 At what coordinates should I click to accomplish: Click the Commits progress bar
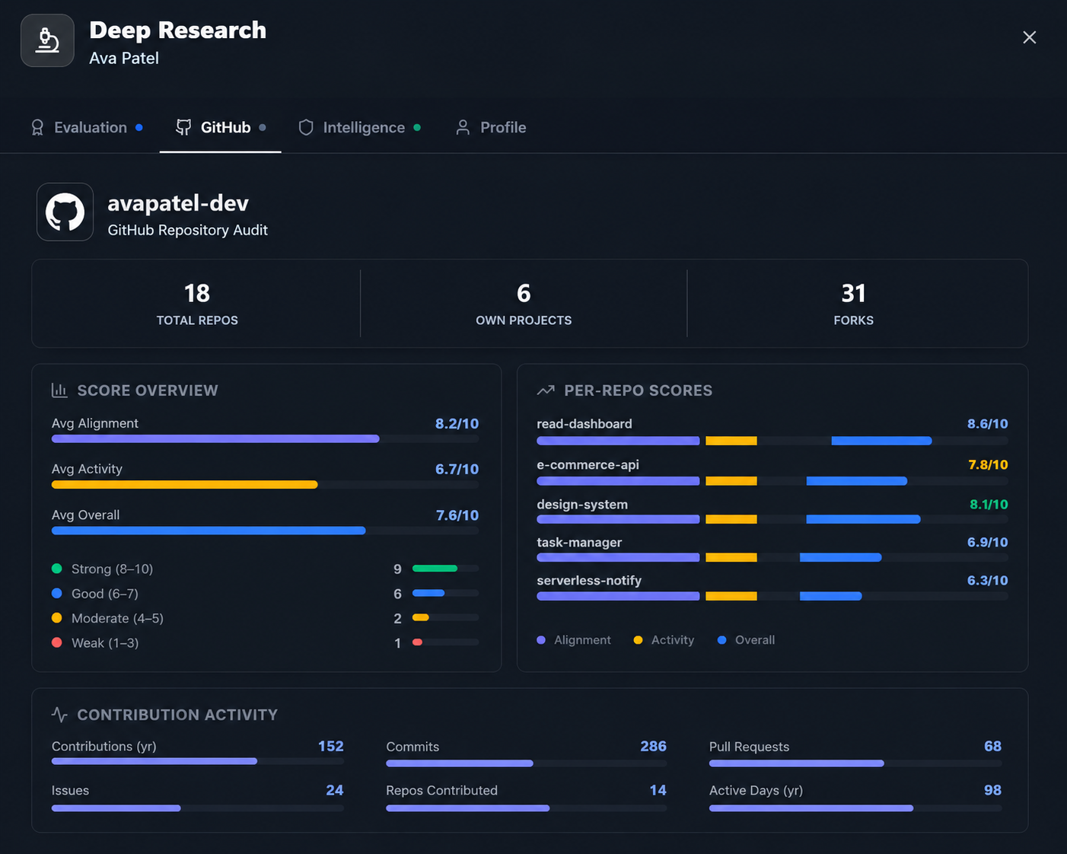pyautogui.click(x=526, y=763)
